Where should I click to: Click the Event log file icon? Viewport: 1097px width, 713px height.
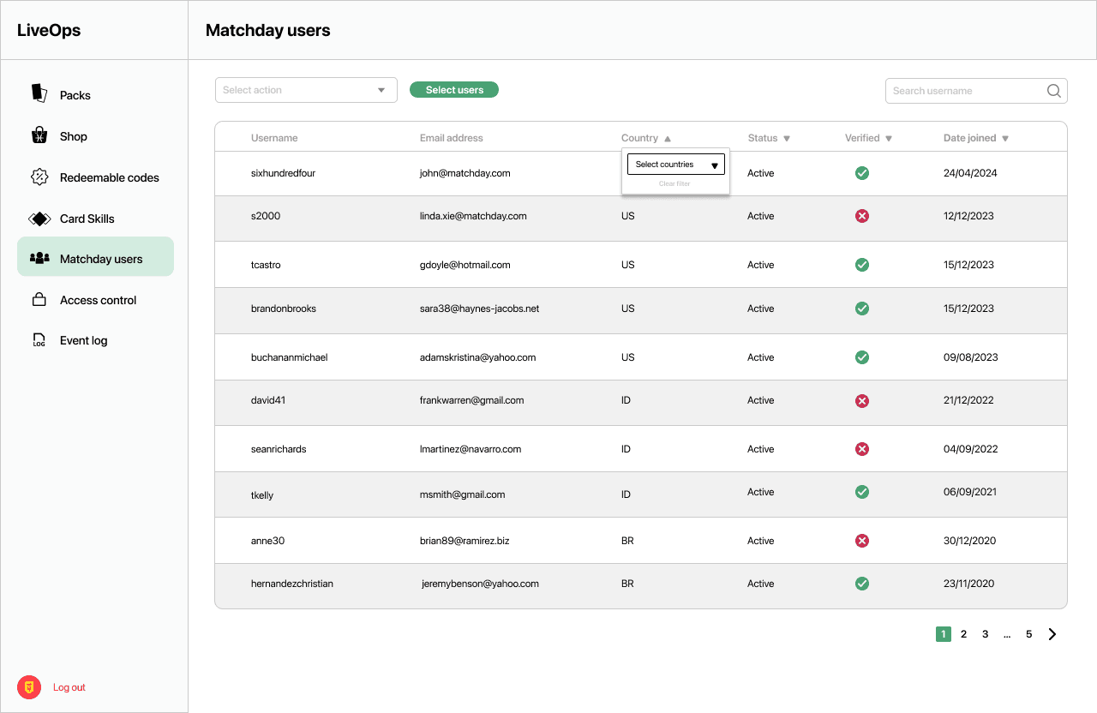(x=39, y=340)
